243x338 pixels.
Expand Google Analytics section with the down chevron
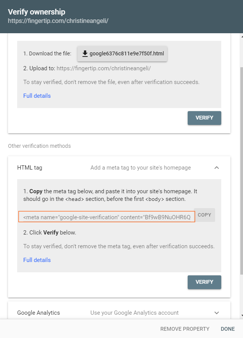(x=217, y=313)
